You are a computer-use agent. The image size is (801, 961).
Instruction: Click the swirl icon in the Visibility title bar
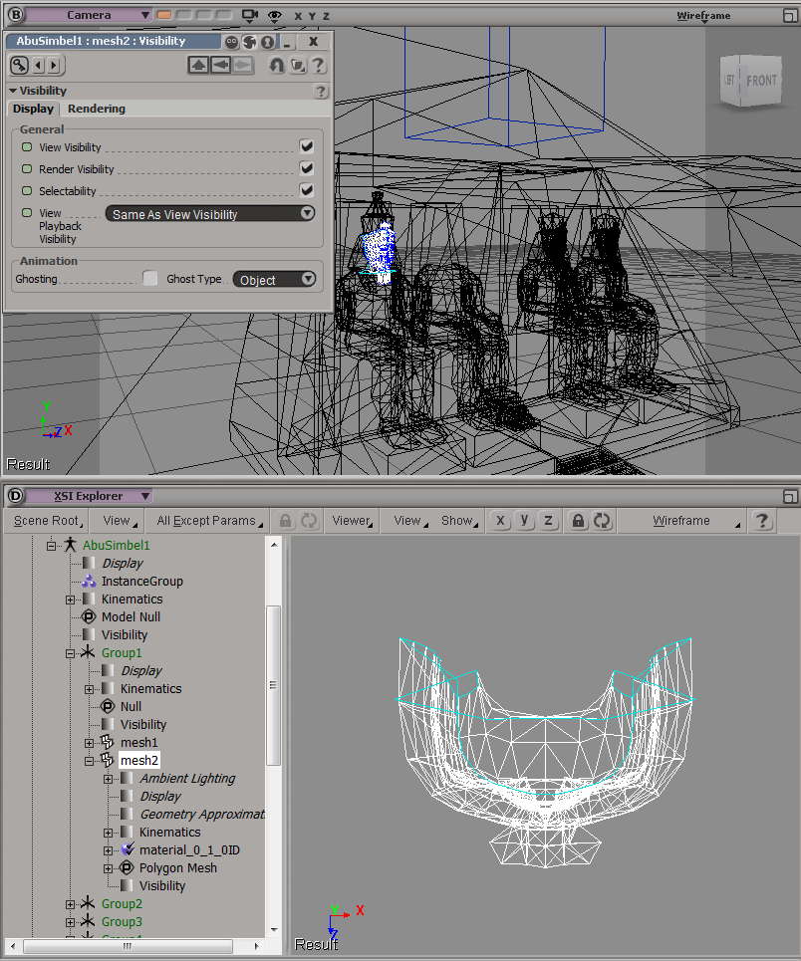pyautogui.click(x=249, y=42)
